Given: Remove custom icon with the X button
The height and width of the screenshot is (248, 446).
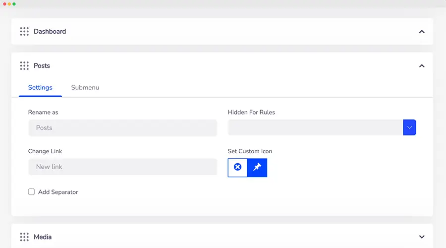Looking at the screenshot, I should (x=237, y=168).
